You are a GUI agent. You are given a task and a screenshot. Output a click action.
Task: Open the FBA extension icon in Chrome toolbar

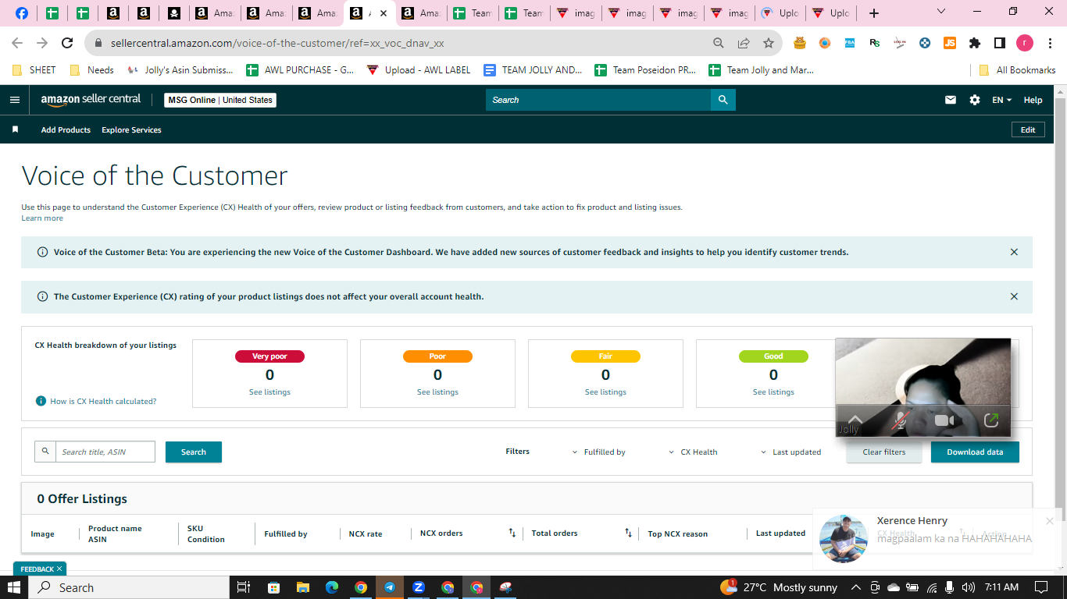point(850,44)
